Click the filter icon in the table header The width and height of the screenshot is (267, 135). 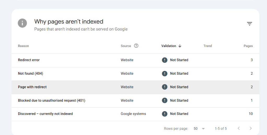(x=250, y=24)
